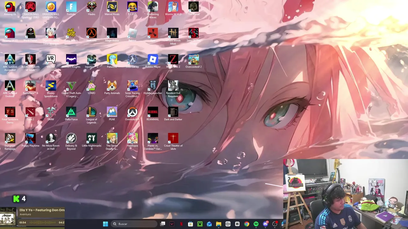
Task: Open the ARK Survival Ascended shortcut
Action: pyautogui.click(x=10, y=63)
